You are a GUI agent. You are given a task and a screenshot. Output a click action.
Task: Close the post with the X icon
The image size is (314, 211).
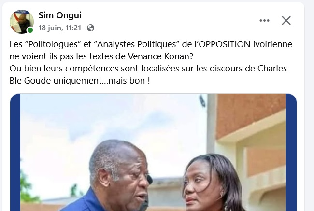pos(286,21)
